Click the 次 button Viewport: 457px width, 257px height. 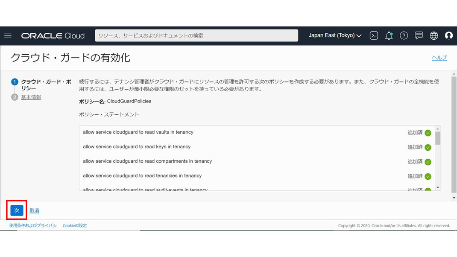[17, 210]
